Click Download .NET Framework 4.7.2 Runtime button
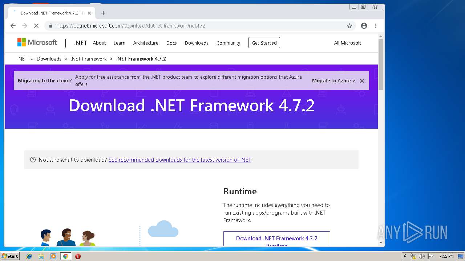Screen dimensions: 465x261 click(x=277, y=239)
